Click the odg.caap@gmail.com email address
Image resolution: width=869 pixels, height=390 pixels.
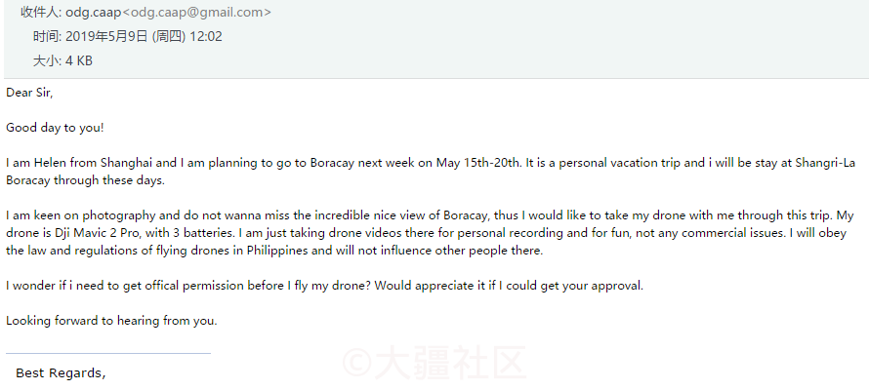coord(196,12)
